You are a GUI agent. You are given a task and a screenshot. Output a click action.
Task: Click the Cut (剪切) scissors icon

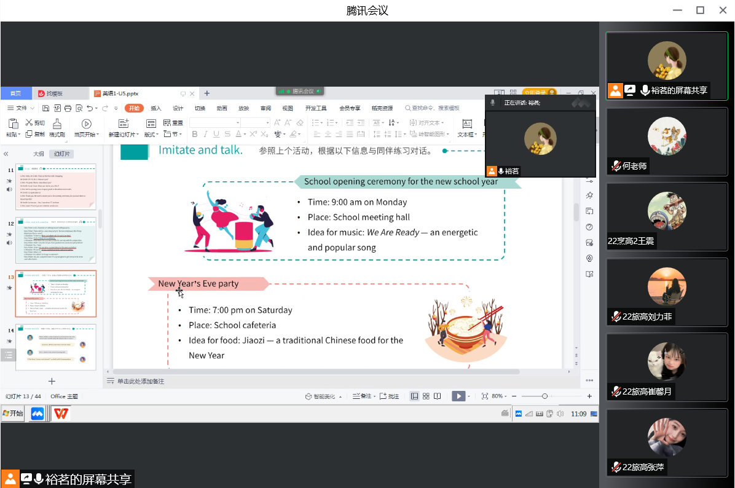pyautogui.click(x=29, y=123)
